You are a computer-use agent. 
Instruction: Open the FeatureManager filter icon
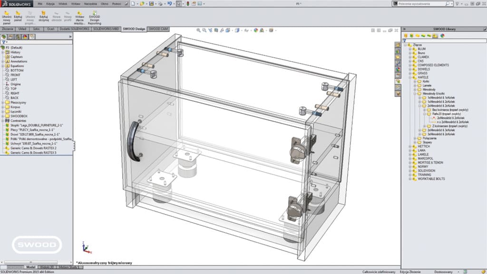4,42
